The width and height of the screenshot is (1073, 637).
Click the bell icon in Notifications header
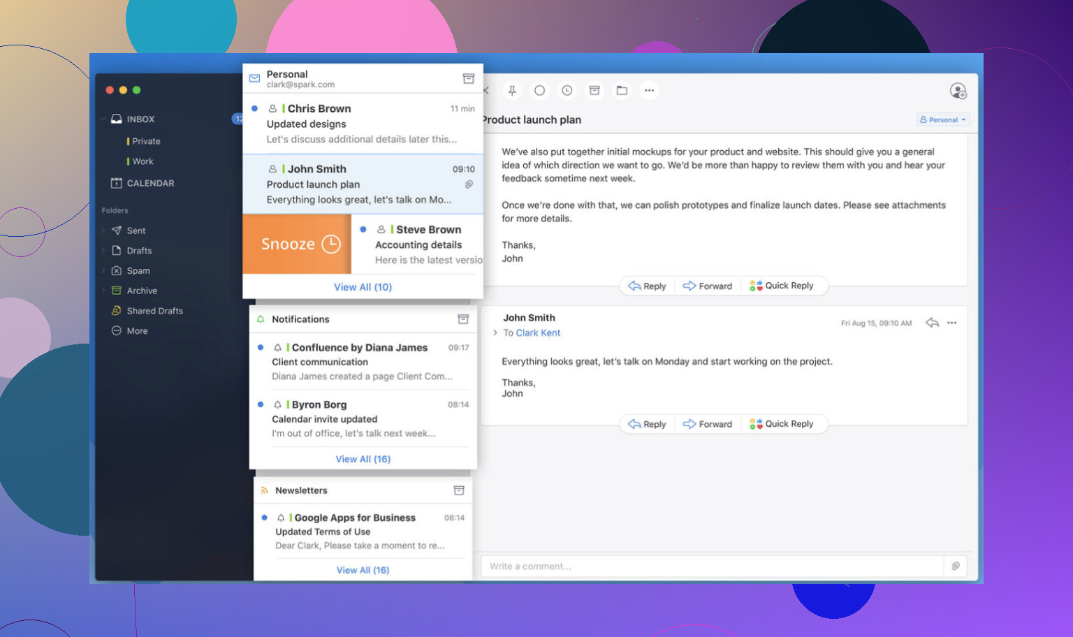261,319
